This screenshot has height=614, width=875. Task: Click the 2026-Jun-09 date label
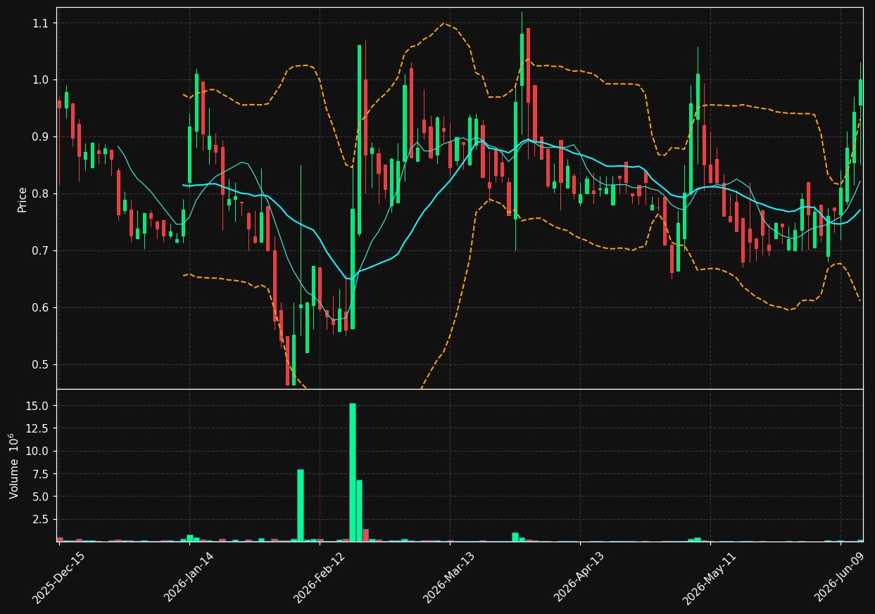(841, 577)
